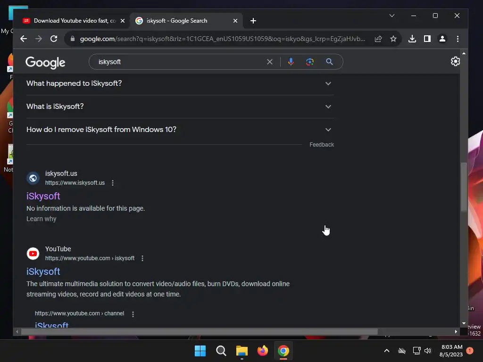Image resolution: width=483 pixels, height=362 pixels.
Task: Toggle the Chrome side panel icon
Action: click(x=427, y=39)
